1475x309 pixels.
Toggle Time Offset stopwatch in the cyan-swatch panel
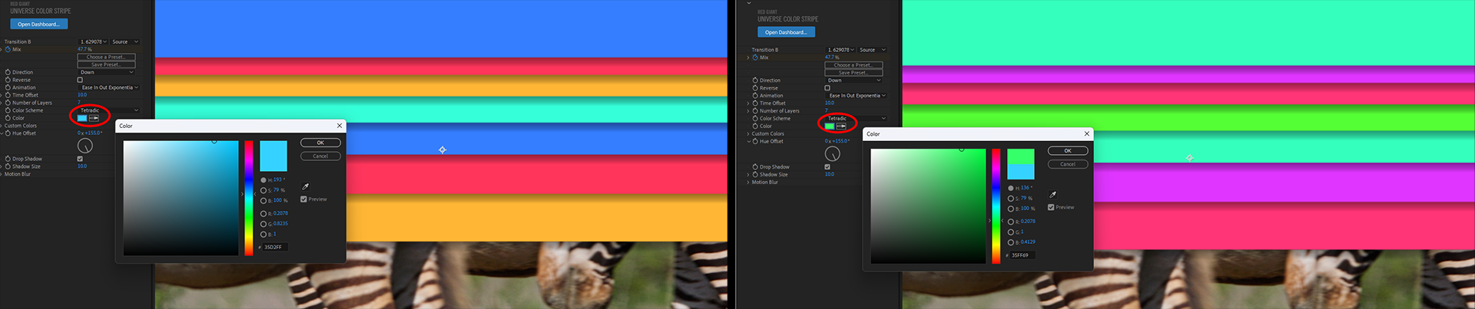(8, 95)
